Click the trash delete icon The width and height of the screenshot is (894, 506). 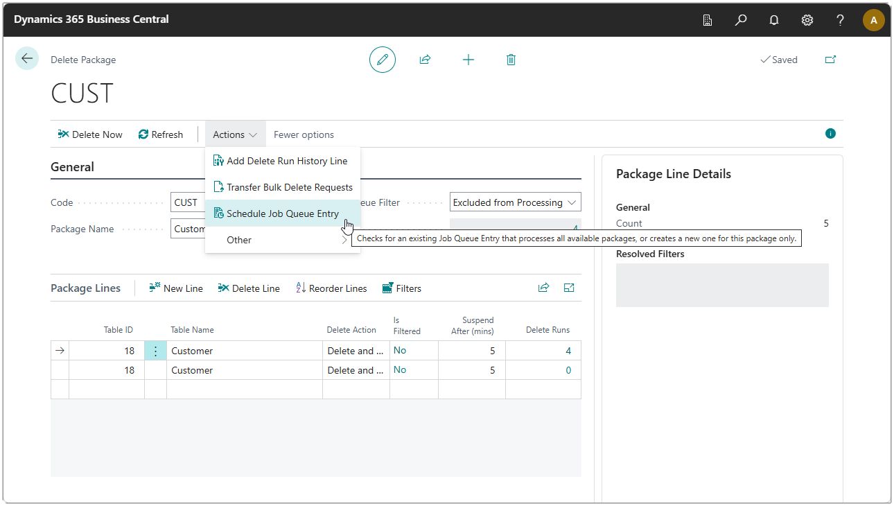(511, 60)
